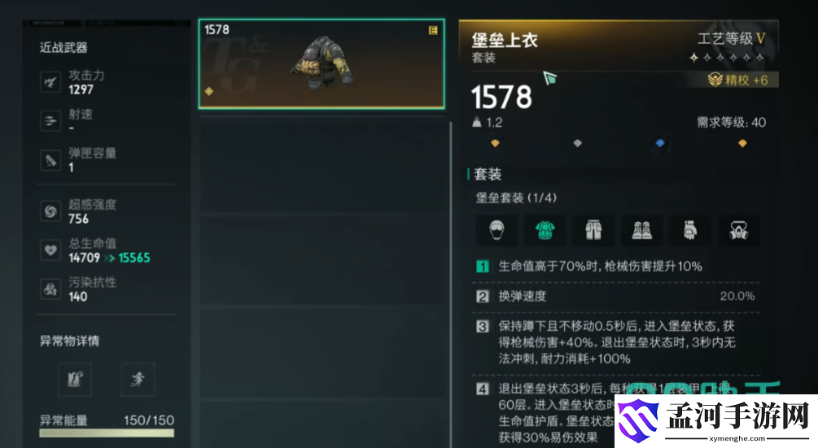Click the blue diamond mod slot
The height and width of the screenshot is (448, 818).
click(x=660, y=143)
